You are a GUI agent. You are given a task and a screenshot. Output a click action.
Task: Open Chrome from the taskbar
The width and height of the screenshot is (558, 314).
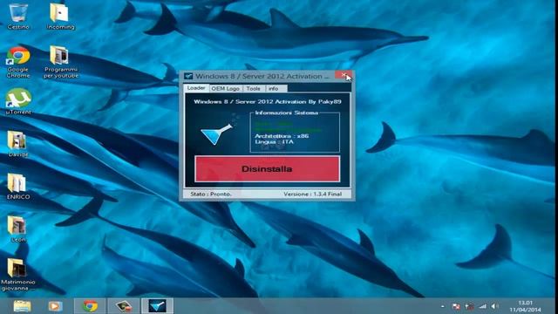90,306
